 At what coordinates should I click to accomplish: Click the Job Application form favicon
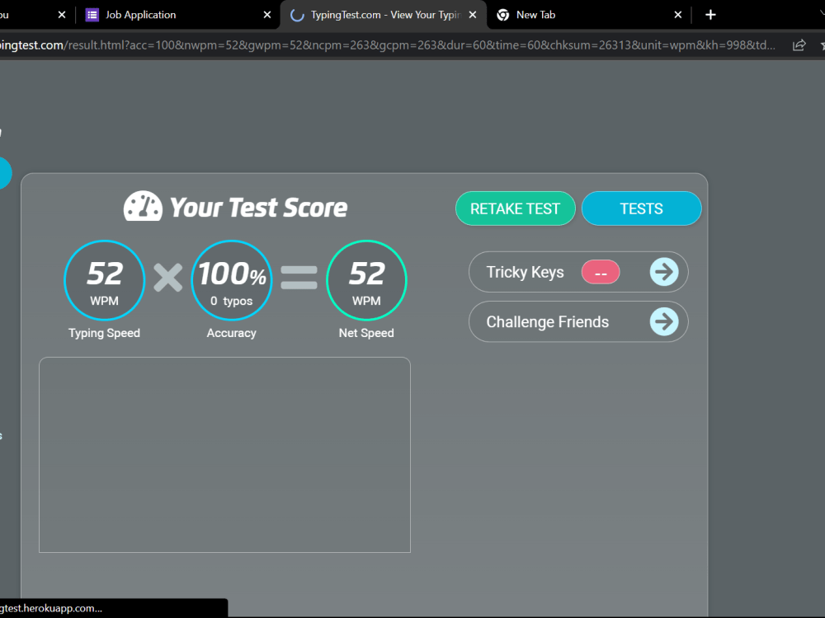[92, 15]
